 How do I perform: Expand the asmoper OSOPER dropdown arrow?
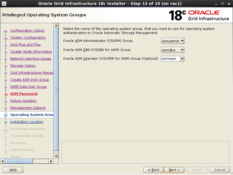coord(182,59)
